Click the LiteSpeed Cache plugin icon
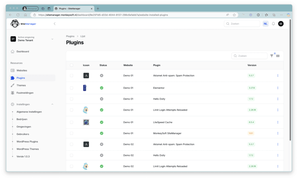Screen dimensions: 298x179 86,122
